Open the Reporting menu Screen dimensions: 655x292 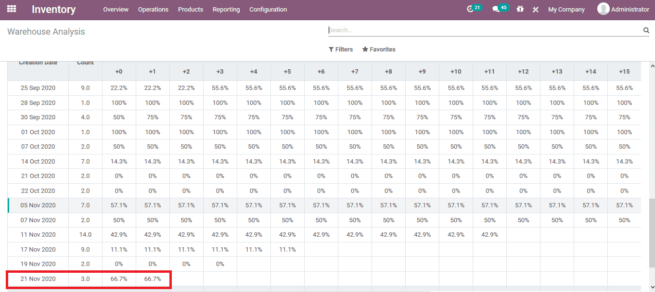click(226, 9)
